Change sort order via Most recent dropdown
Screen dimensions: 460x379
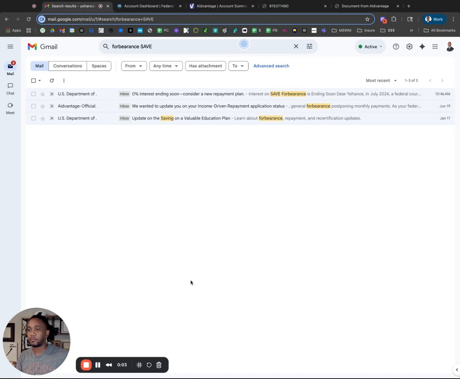(x=381, y=80)
